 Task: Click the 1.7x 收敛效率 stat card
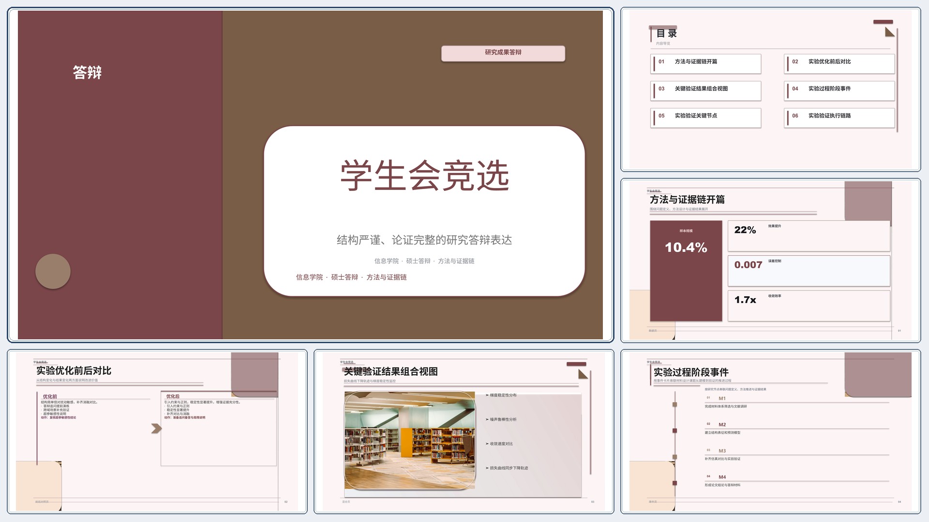(x=809, y=305)
